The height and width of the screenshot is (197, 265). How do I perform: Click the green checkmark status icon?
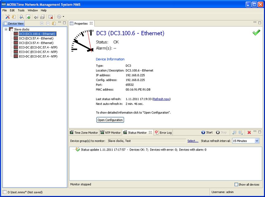click(256, 32)
